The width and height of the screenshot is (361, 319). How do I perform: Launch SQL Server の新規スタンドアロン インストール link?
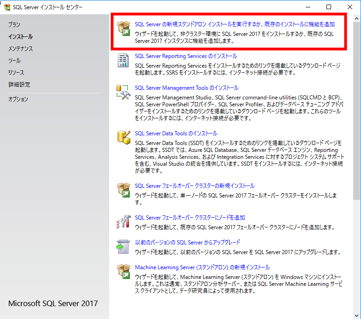[x=235, y=24]
